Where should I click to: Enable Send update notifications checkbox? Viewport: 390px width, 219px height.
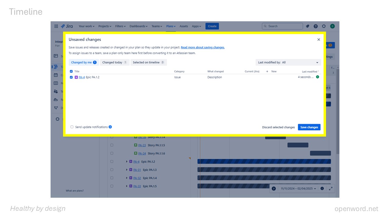pyautogui.click(x=72, y=127)
